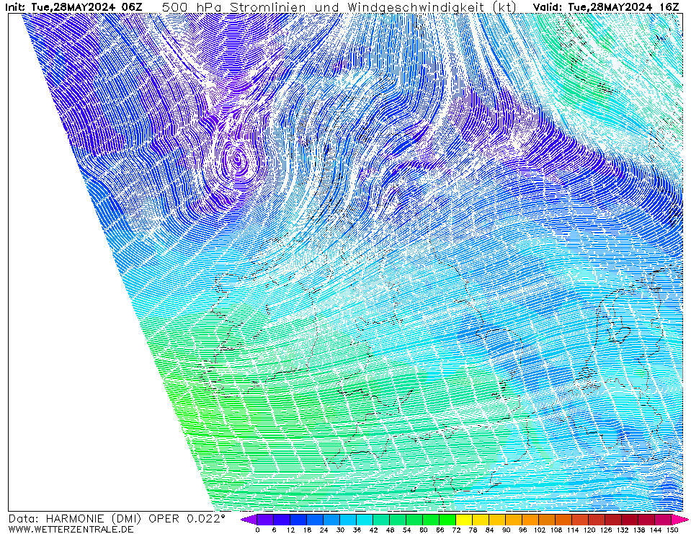Click the 60–66 kt green legend swatch
The width and height of the screenshot is (691, 534).
coord(431,520)
